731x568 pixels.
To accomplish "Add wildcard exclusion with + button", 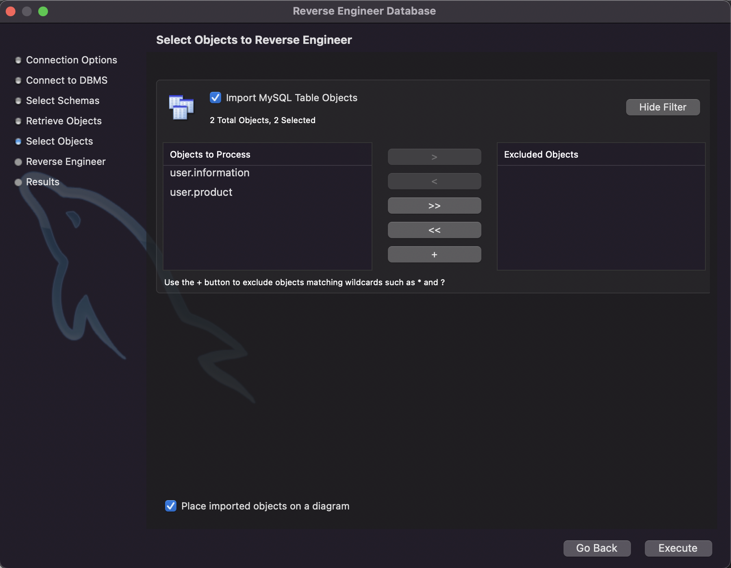I will (x=434, y=254).
